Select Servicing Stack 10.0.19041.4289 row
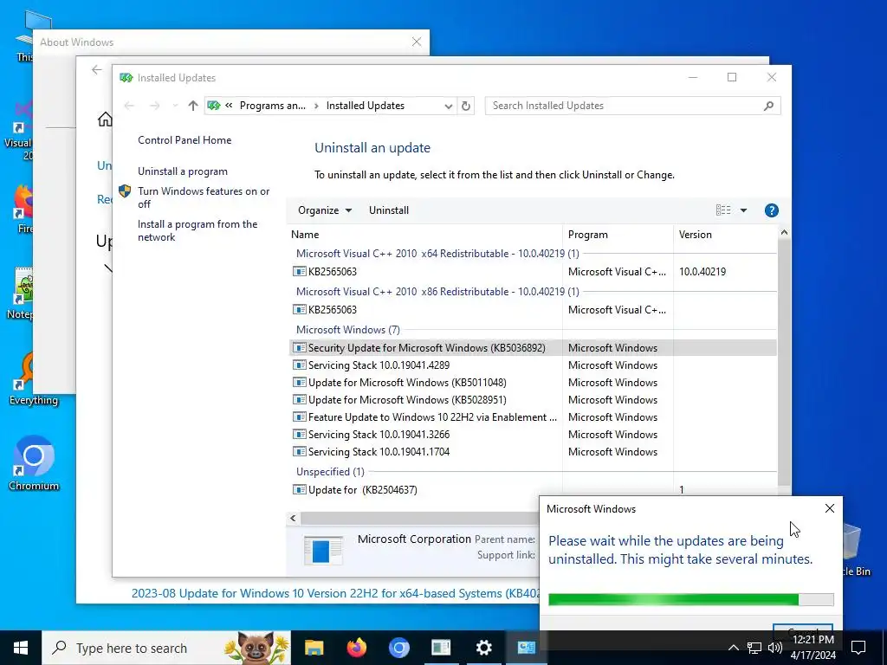The height and width of the screenshot is (665, 887). pyautogui.click(x=533, y=365)
